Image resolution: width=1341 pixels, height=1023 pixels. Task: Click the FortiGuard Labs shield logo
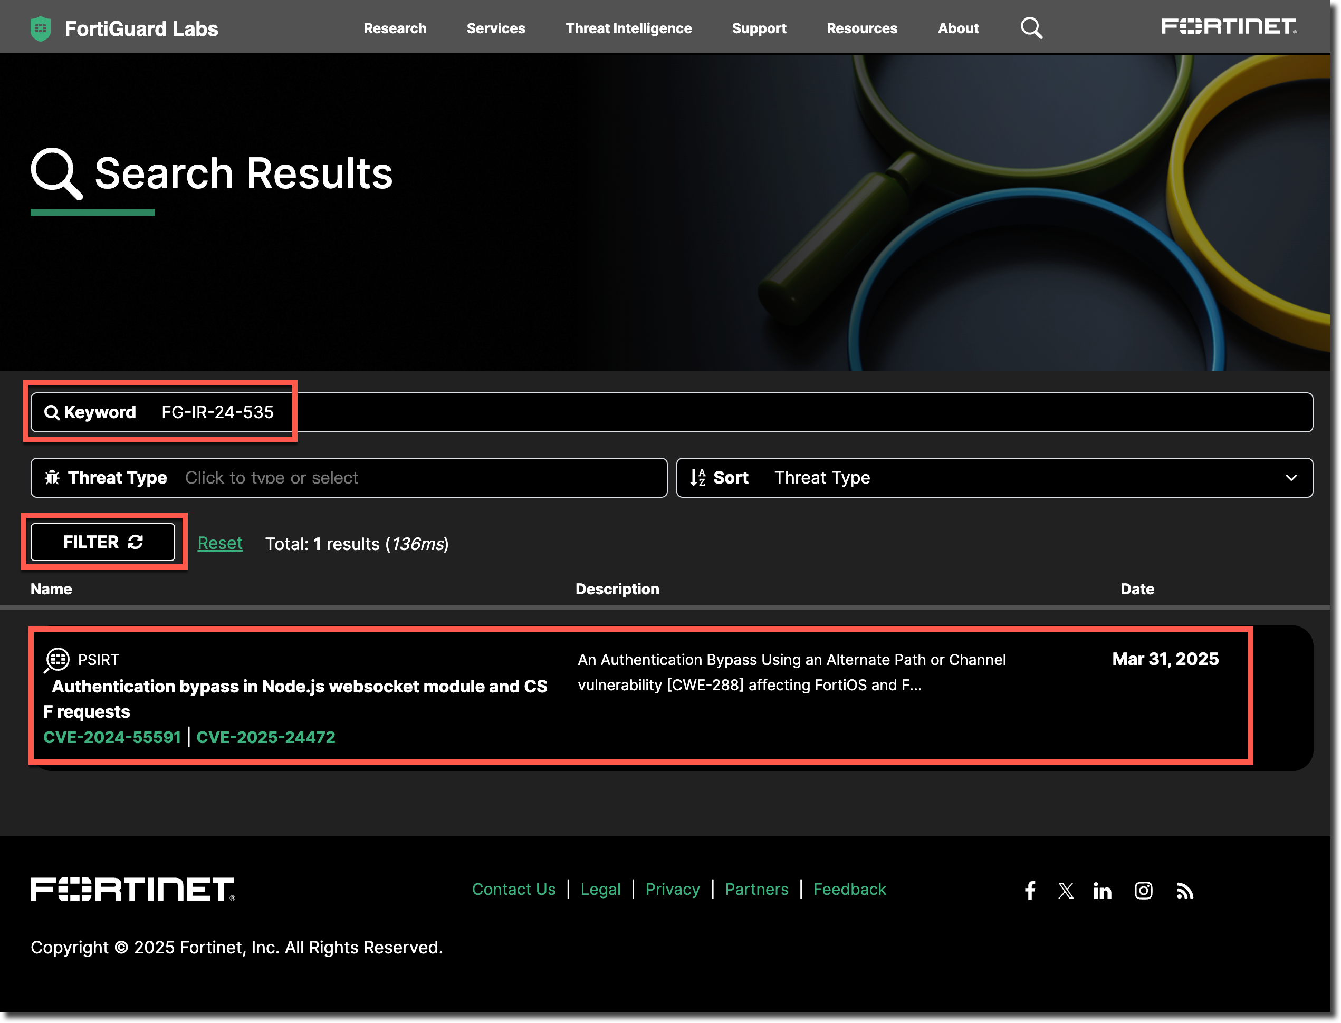click(x=41, y=28)
